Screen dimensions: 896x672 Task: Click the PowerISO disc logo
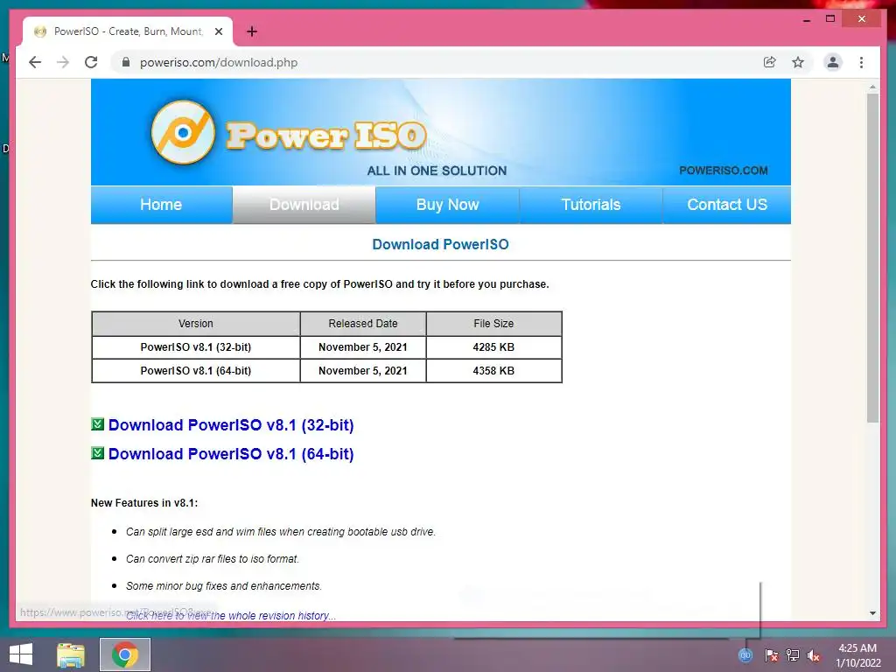point(183,133)
